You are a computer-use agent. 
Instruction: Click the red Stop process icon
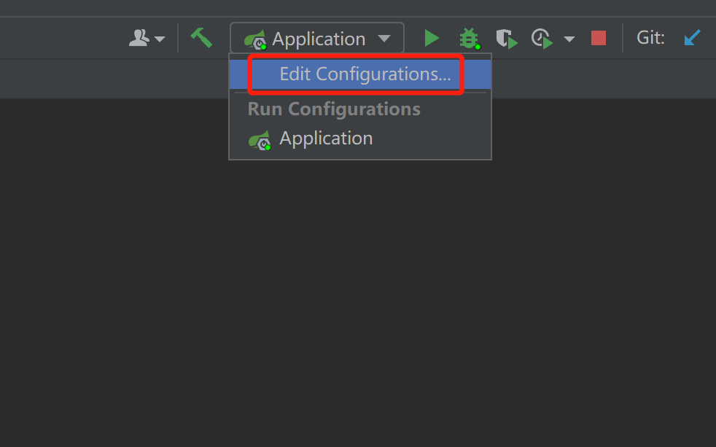(x=598, y=37)
